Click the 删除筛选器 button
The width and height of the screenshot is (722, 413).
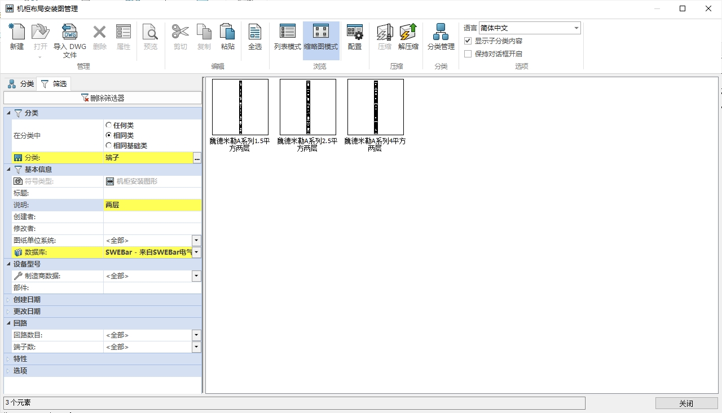click(x=103, y=98)
